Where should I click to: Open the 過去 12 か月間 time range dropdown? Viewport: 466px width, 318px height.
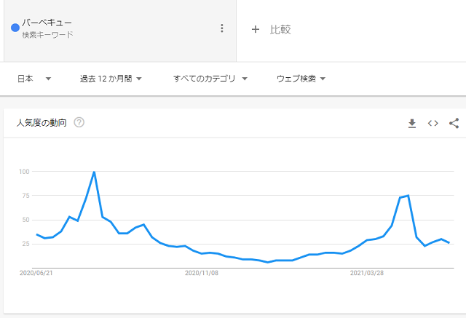pos(111,79)
